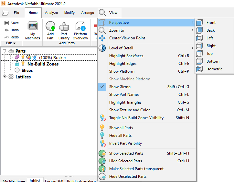Viewport: 234px width, 182px height.
Task: Click the Undo arrow icon
Action: 7,30
